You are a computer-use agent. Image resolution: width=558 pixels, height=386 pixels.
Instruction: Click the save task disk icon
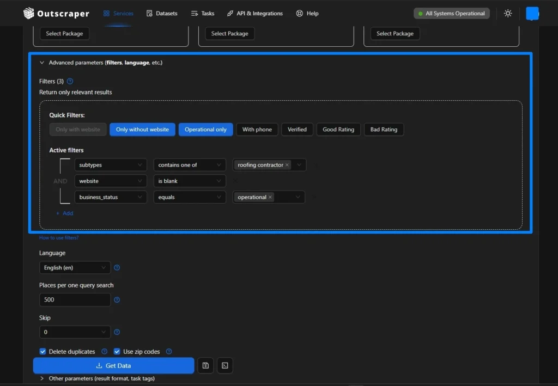click(x=205, y=365)
